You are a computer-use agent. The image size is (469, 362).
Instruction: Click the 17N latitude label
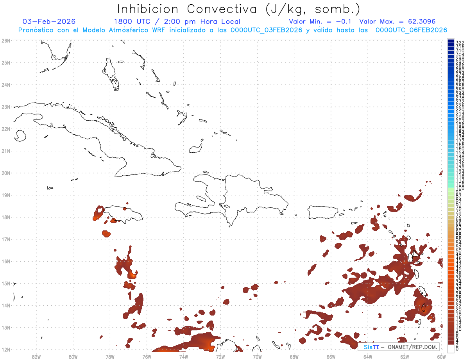coord(5,239)
